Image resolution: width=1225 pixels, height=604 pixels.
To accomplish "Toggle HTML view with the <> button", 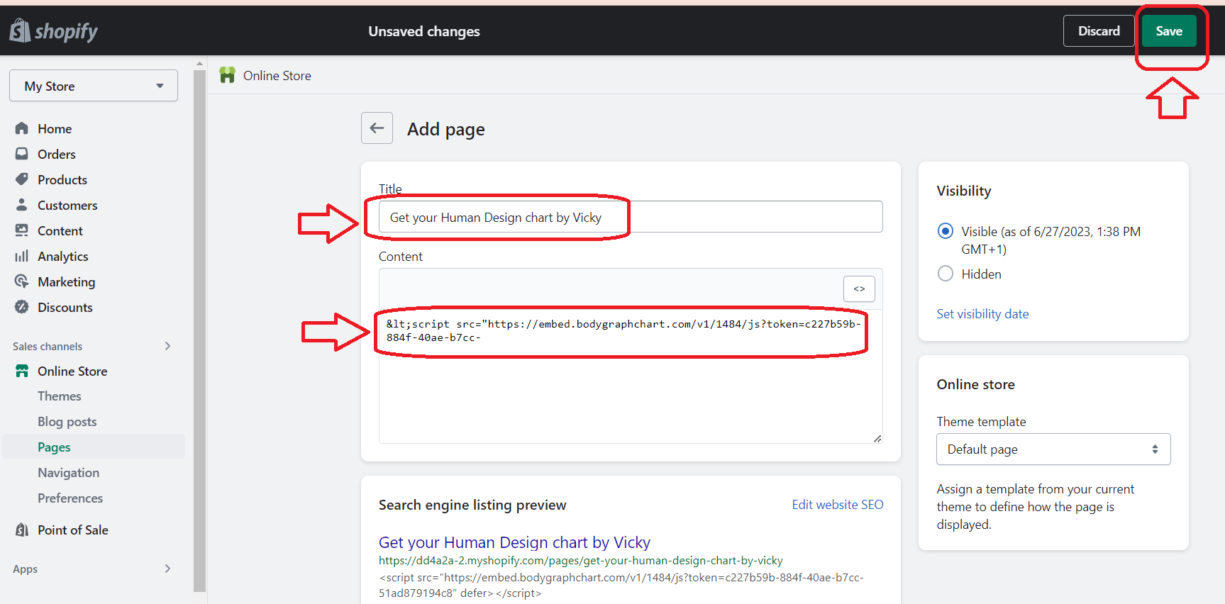I will click(x=859, y=289).
